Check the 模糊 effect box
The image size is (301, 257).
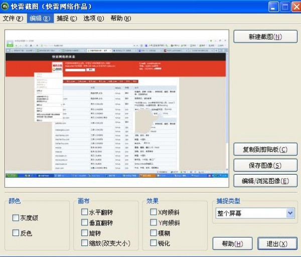153,233
